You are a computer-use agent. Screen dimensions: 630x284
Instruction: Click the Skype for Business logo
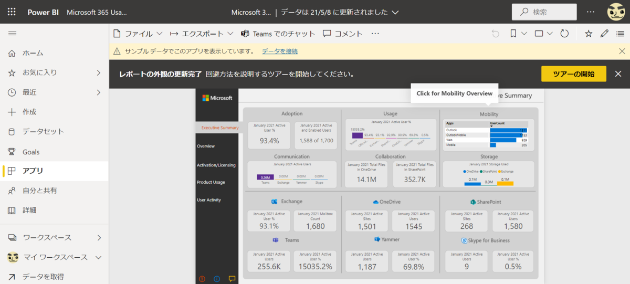[464, 240]
